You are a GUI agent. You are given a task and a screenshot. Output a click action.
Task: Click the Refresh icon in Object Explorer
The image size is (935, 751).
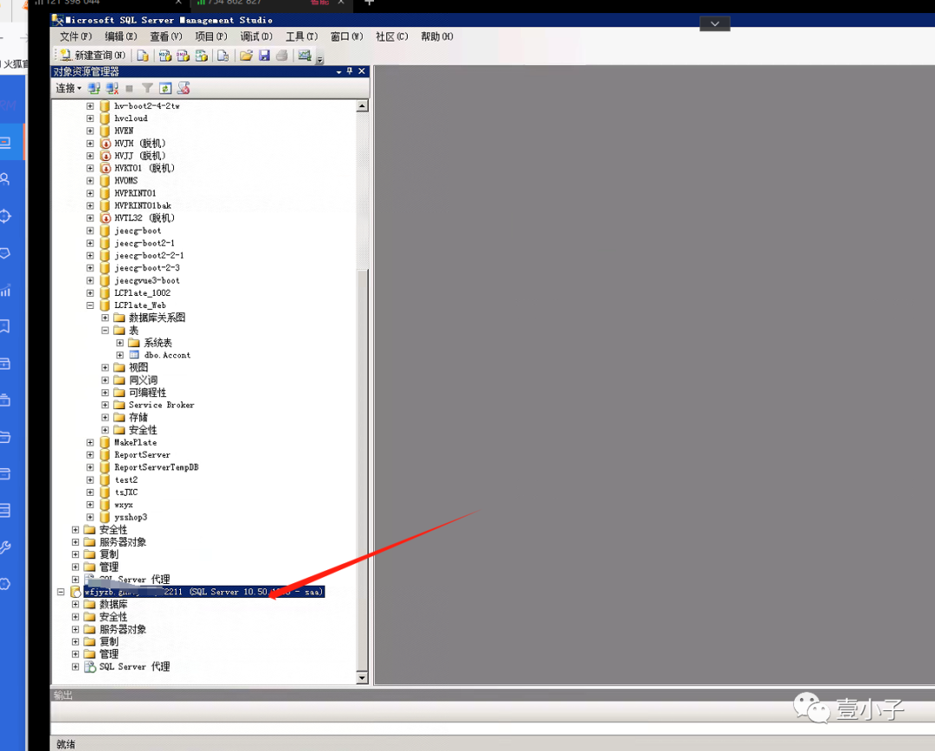click(165, 88)
